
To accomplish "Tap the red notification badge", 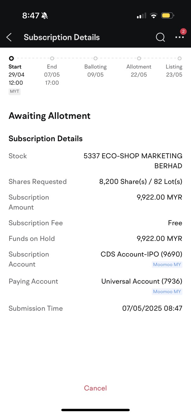I will (x=183, y=31).
